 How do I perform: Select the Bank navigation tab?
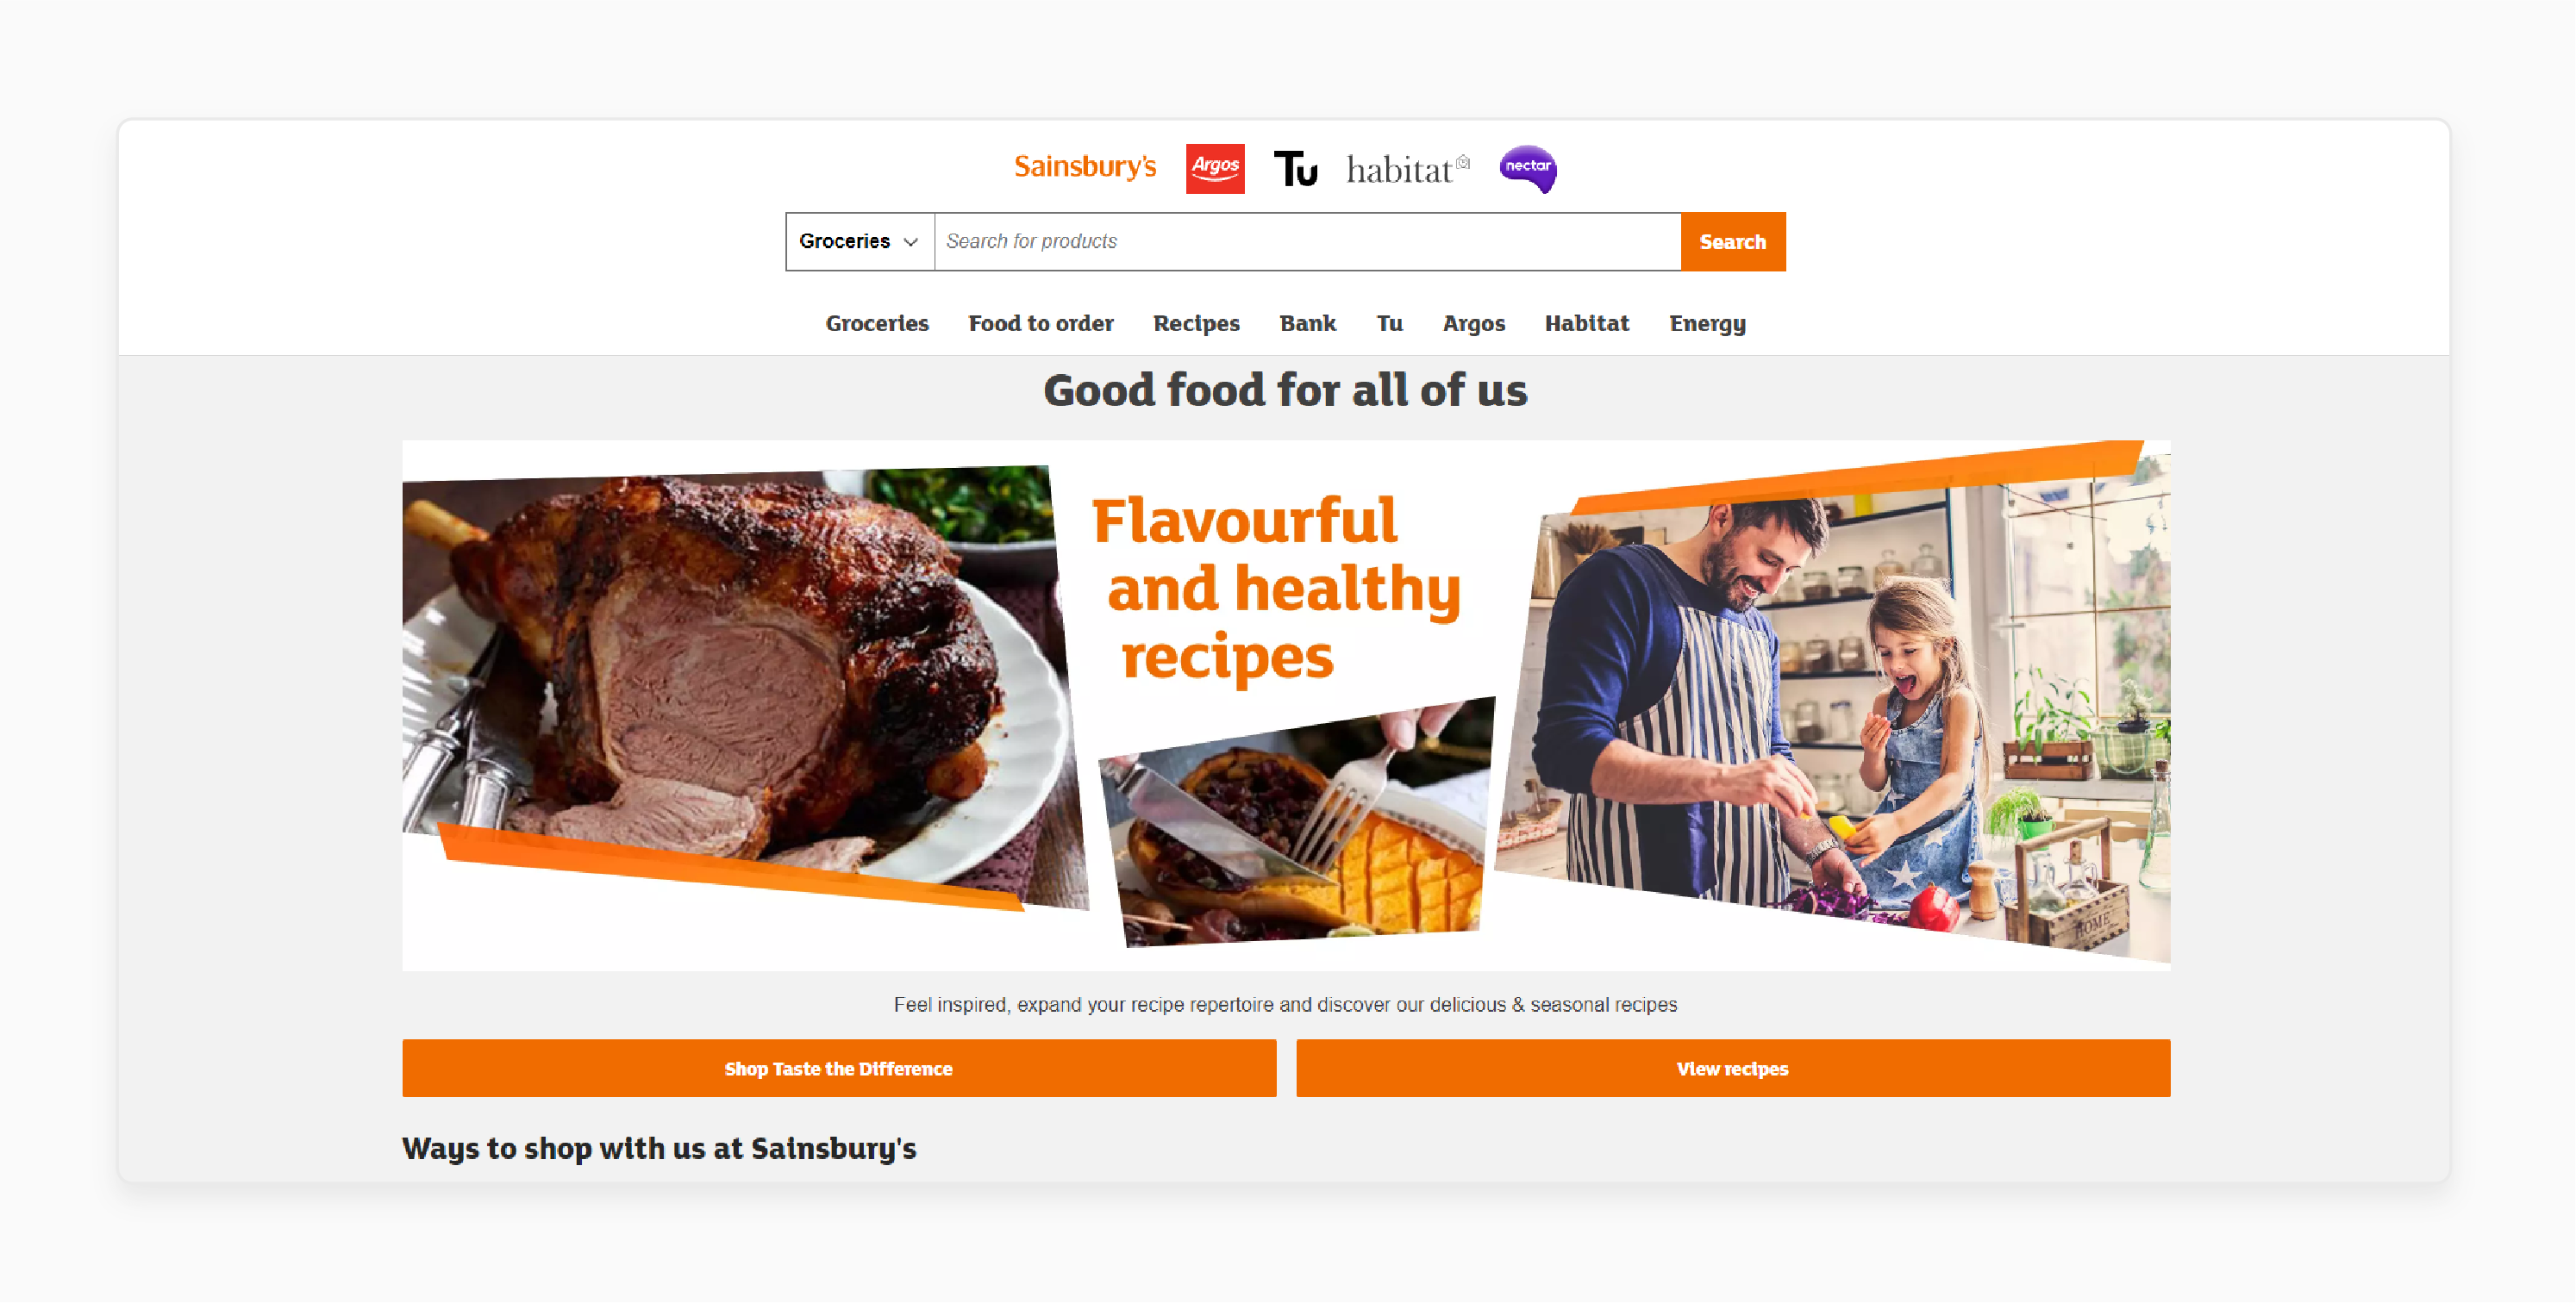pos(1306,322)
